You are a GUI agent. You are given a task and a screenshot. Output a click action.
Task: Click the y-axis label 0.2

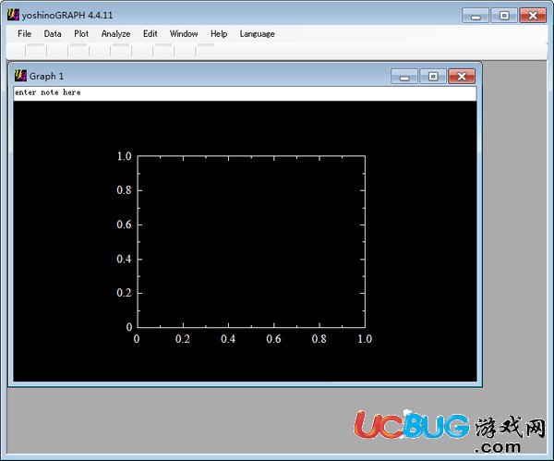[124, 293]
